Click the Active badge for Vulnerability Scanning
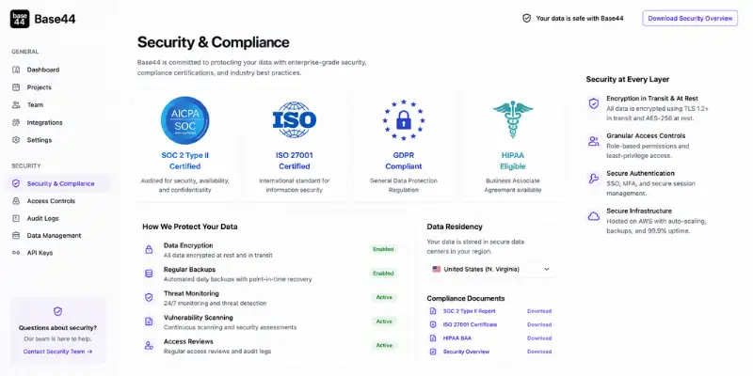The width and height of the screenshot is (753, 376). (384, 321)
